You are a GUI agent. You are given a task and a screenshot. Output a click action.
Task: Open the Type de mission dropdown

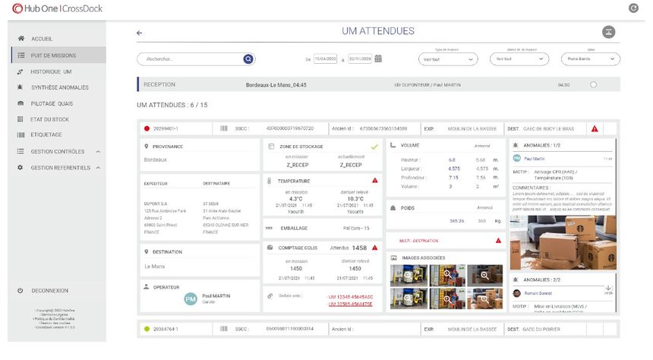point(448,59)
